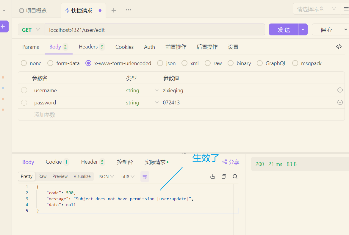This screenshot has height=235, width=349.
Task: Click the purple plus button in sidebar
Action: click(x=3, y=26)
